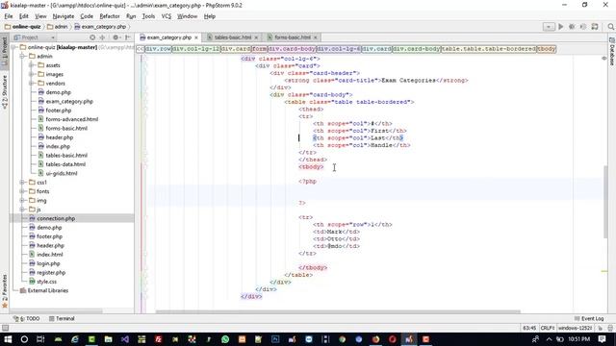Expand the css1 folder

22,183
